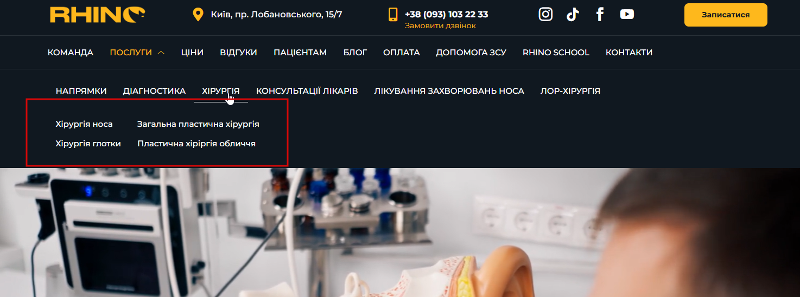
Task: Open the ДОПОМОГА ЗСУ page
Action: 471,53
